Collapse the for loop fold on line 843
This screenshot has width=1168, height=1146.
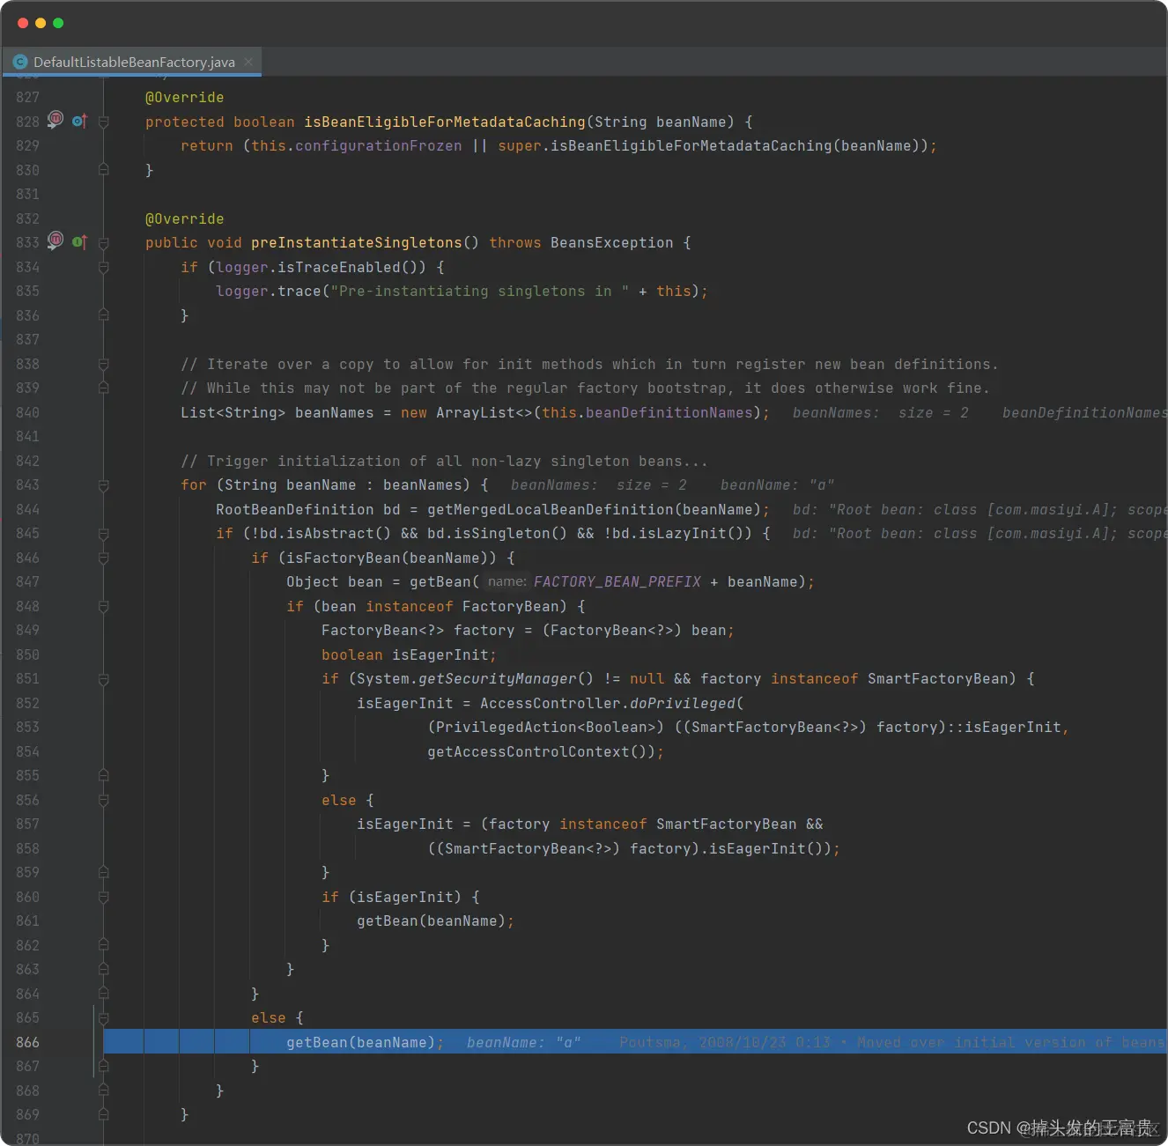coord(104,485)
